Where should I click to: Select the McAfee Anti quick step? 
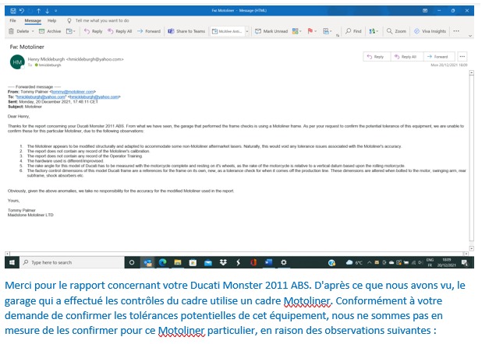(228, 31)
